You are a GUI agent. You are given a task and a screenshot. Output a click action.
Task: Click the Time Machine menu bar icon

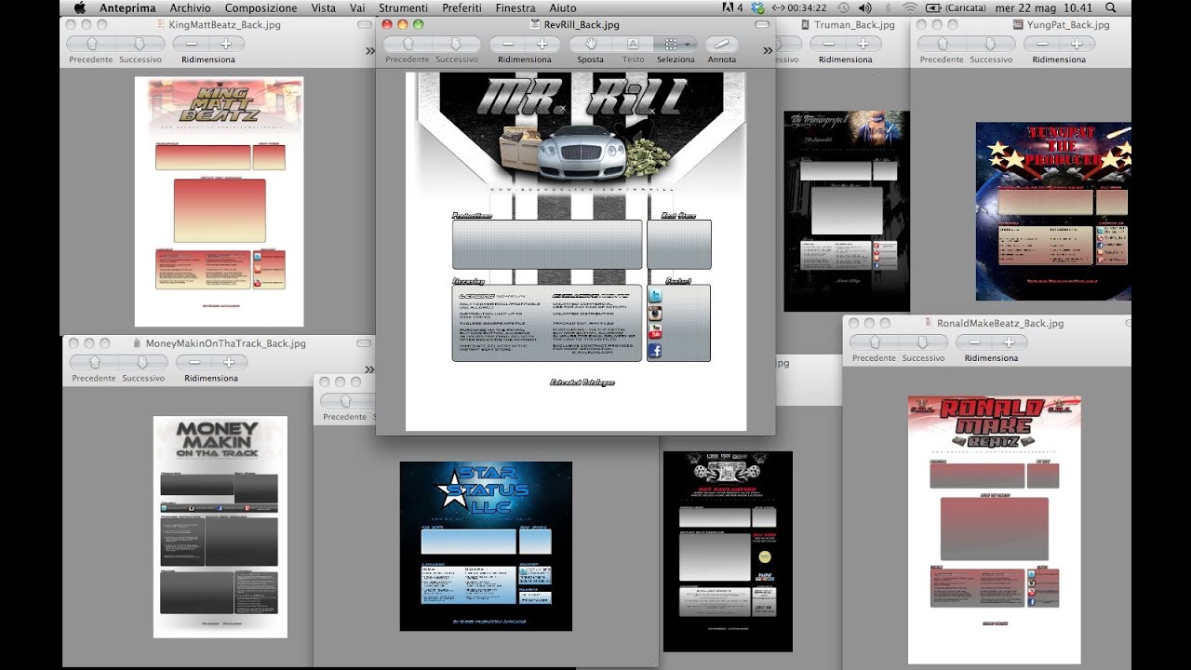pyautogui.click(x=843, y=7)
